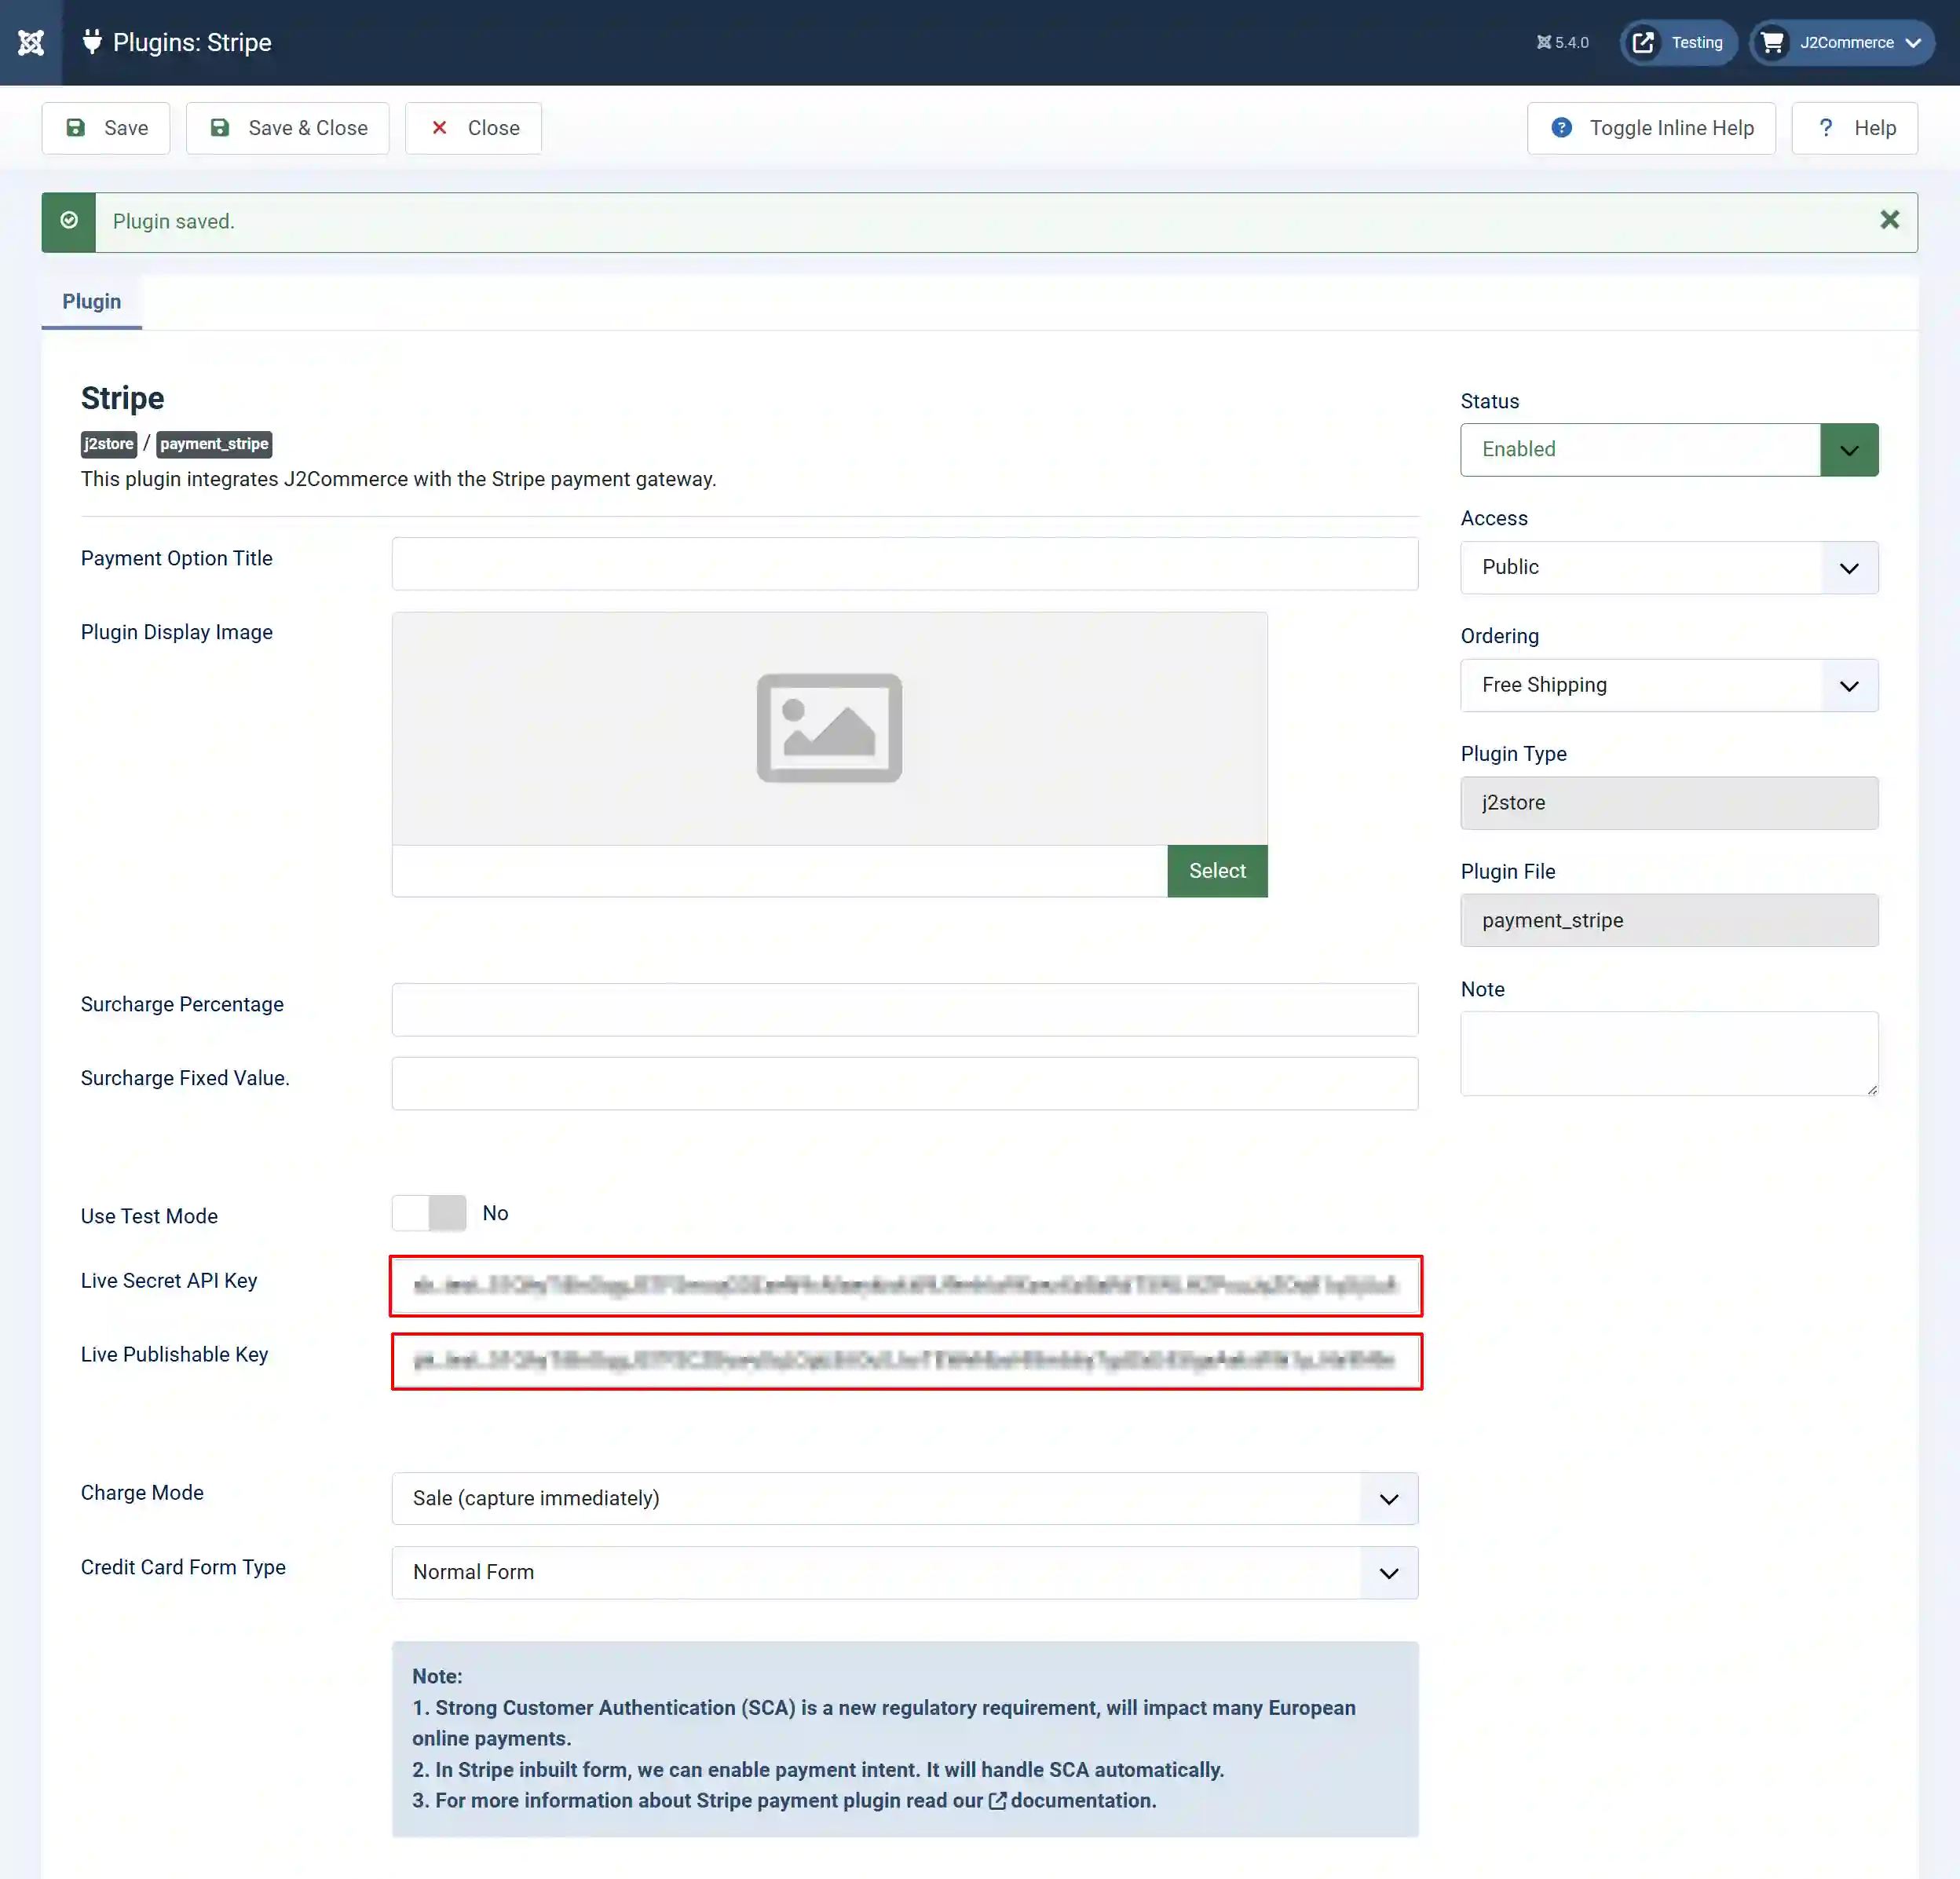Open the Testing site preview link
Screen dimensions: 1960x1879
[x=1678, y=42]
